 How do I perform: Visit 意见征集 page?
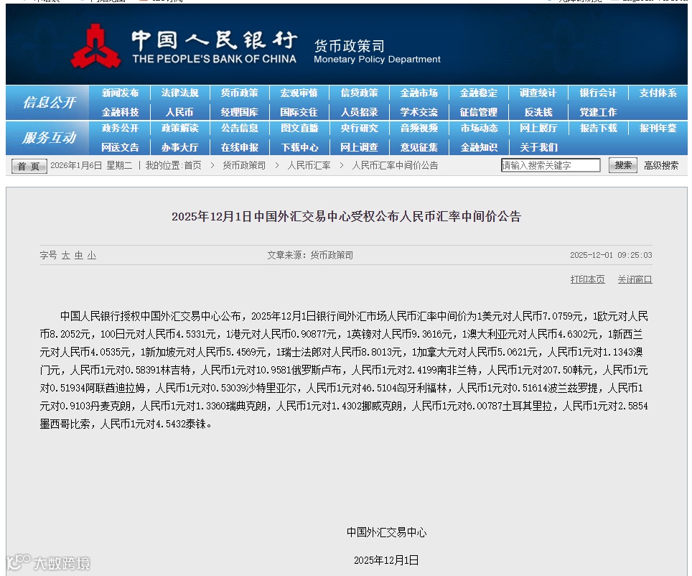(x=419, y=147)
